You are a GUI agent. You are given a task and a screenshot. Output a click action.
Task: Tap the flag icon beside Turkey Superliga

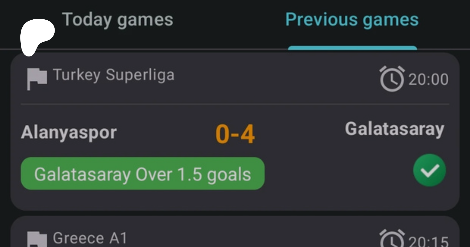(x=37, y=78)
